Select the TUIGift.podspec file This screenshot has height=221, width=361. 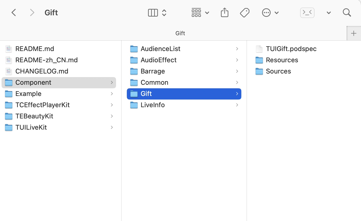(291, 48)
